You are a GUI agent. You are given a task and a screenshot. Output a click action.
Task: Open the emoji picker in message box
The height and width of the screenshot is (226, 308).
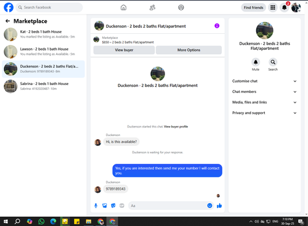(209, 206)
